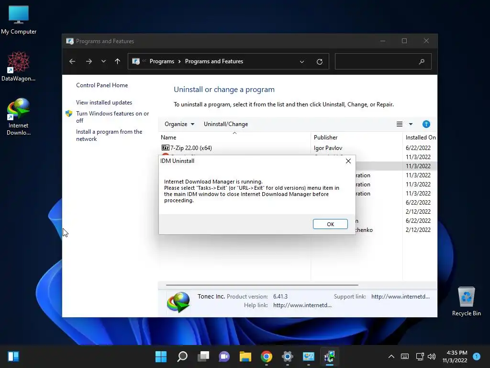Refresh the Programs and Features list
This screenshot has height=368, width=490.
click(x=319, y=62)
